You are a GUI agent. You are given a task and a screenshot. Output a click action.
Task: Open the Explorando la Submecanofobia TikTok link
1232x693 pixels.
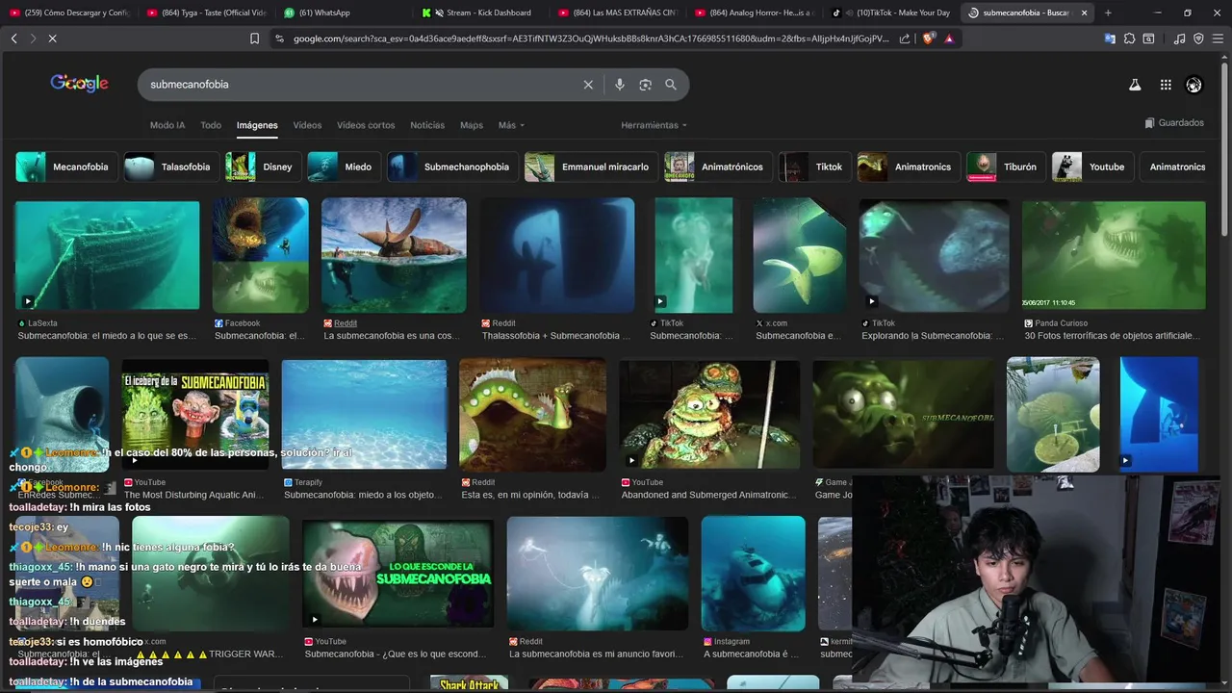932,336
